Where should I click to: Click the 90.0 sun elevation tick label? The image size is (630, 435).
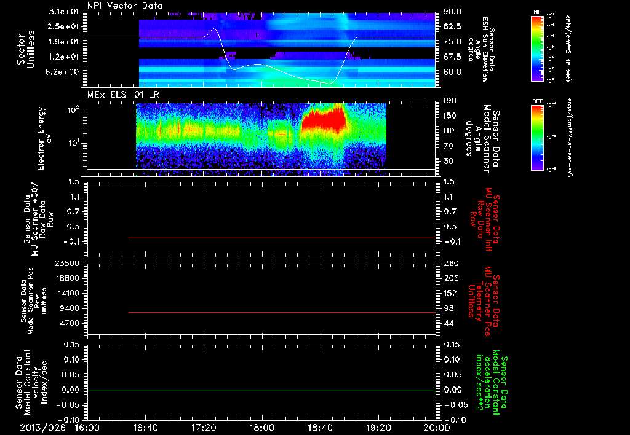(452, 12)
